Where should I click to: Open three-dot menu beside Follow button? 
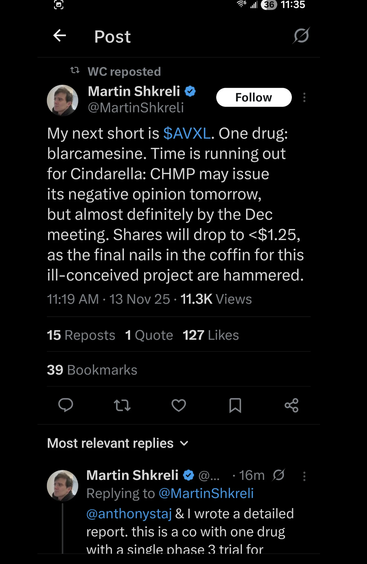click(x=304, y=97)
